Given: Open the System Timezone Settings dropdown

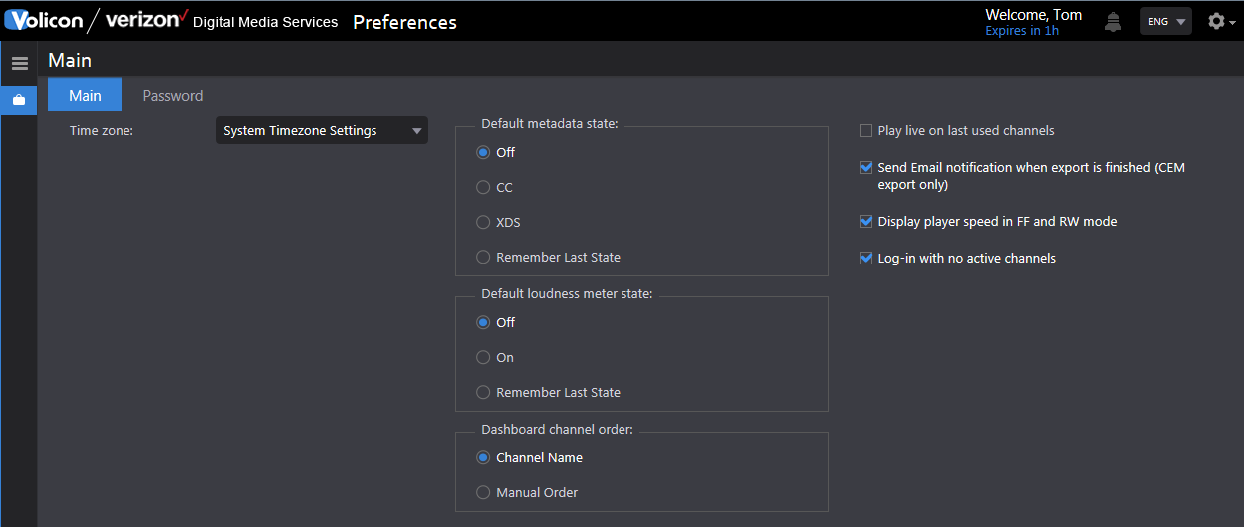Looking at the screenshot, I should click(x=322, y=130).
